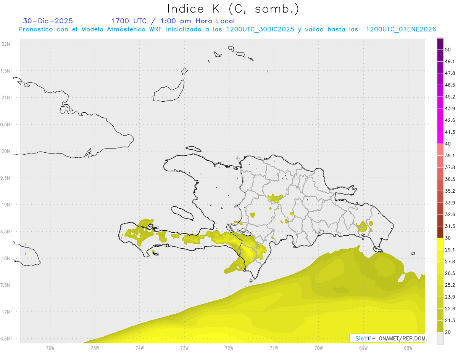458x353 pixels.
Task: Click the "Sisπ - ONAMET/REP.DOM." logo box
Action: point(389,338)
